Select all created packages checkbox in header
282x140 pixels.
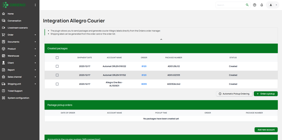coord(57,57)
